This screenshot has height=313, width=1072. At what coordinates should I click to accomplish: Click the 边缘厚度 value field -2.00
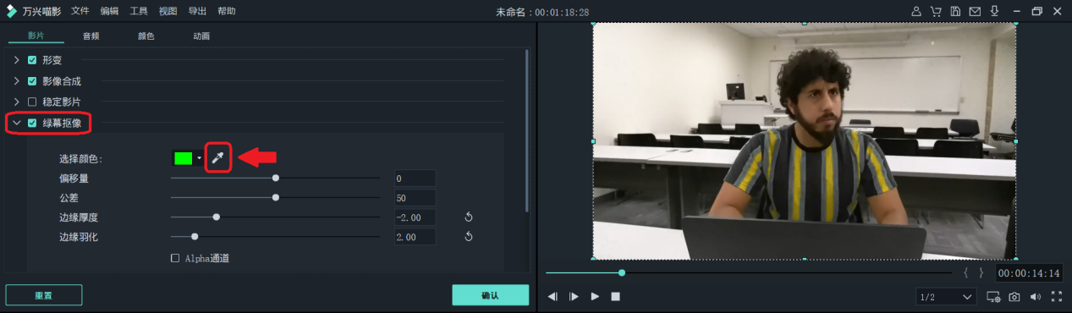point(415,217)
